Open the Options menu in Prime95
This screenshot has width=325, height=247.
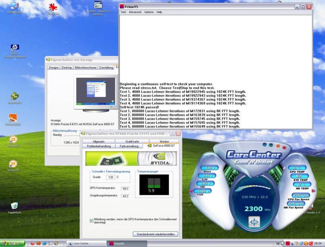149,12
